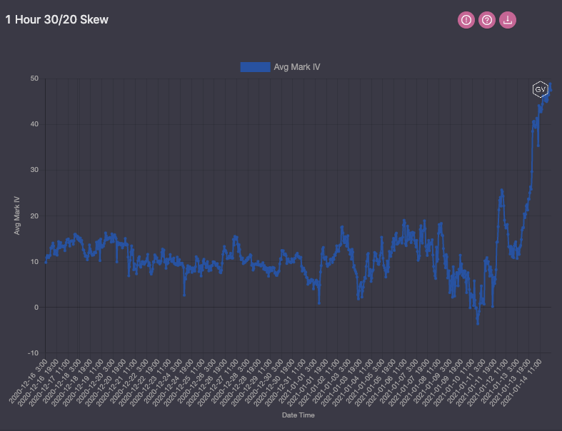Select the 40 y-axis tick label

tap(34, 124)
